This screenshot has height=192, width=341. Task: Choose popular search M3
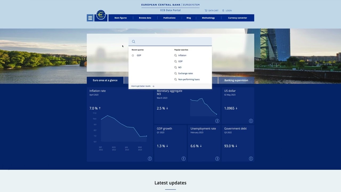point(180,67)
